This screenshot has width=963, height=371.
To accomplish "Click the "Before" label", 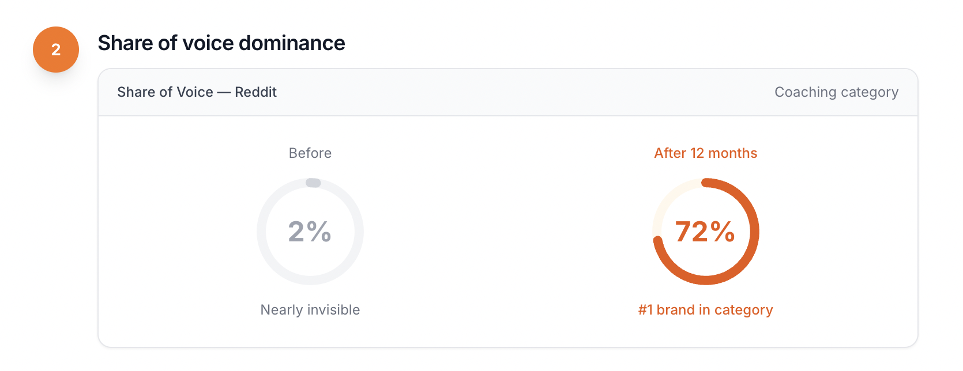I will pos(310,153).
